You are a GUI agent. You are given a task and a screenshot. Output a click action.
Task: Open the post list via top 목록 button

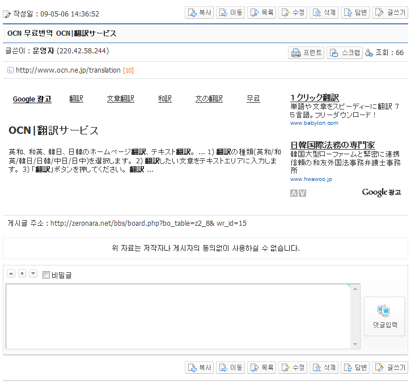point(262,12)
